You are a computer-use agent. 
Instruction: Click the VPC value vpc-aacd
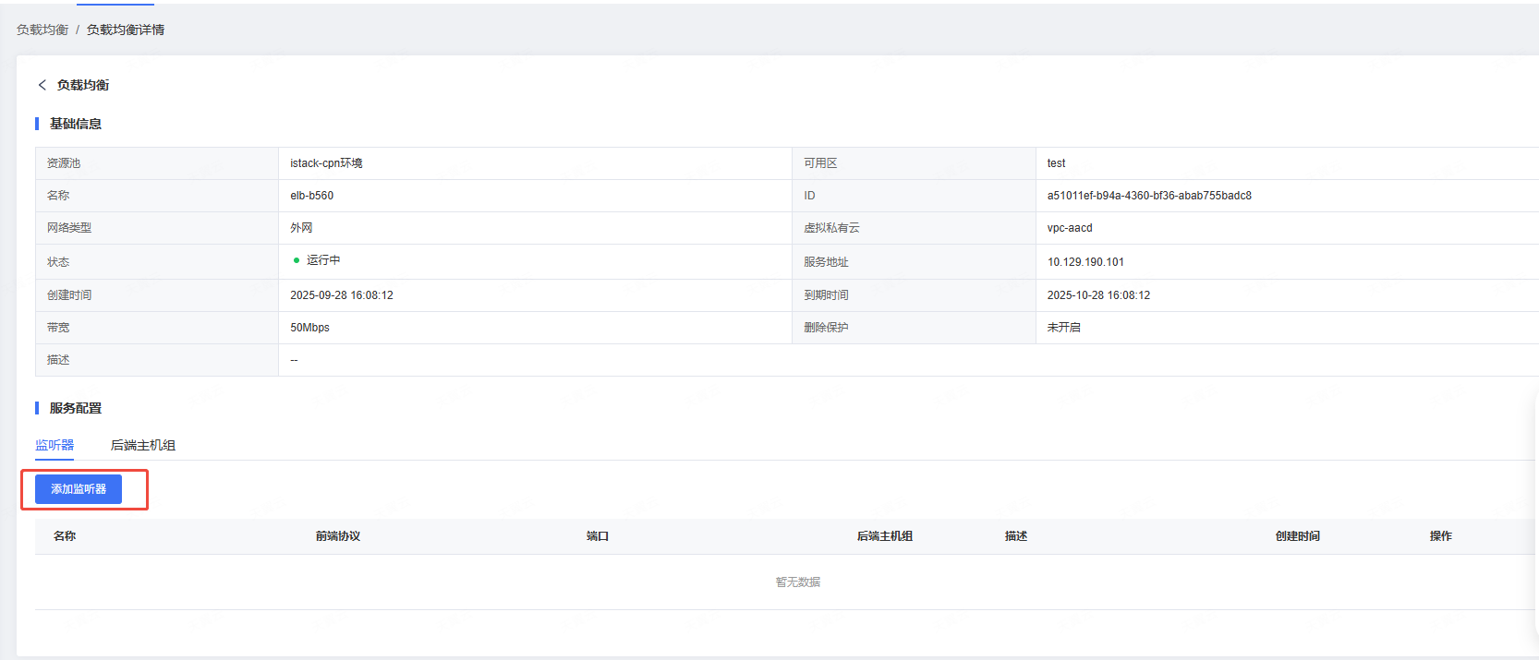pyautogui.click(x=1070, y=228)
